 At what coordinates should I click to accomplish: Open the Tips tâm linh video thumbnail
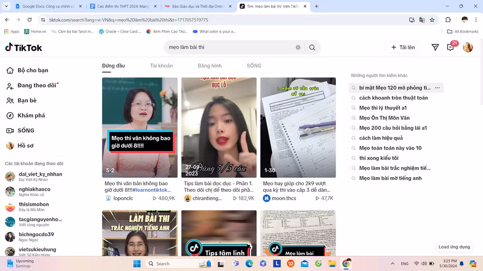point(219,233)
